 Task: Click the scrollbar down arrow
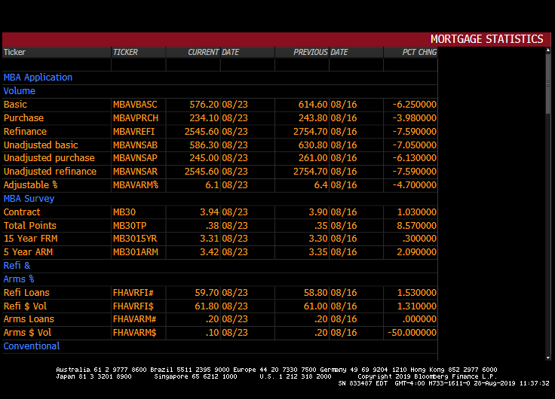[x=548, y=358]
